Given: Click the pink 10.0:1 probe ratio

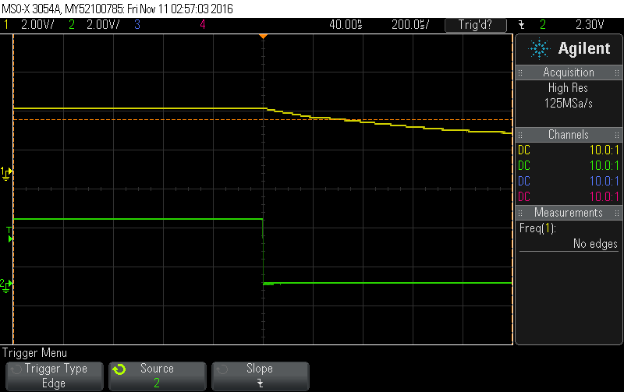Looking at the screenshot, I should coord(604,197).
